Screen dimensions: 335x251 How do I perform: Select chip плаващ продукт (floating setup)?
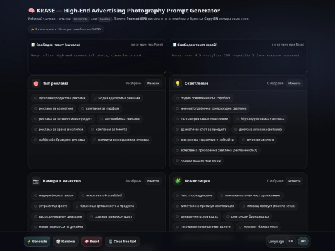269,206
